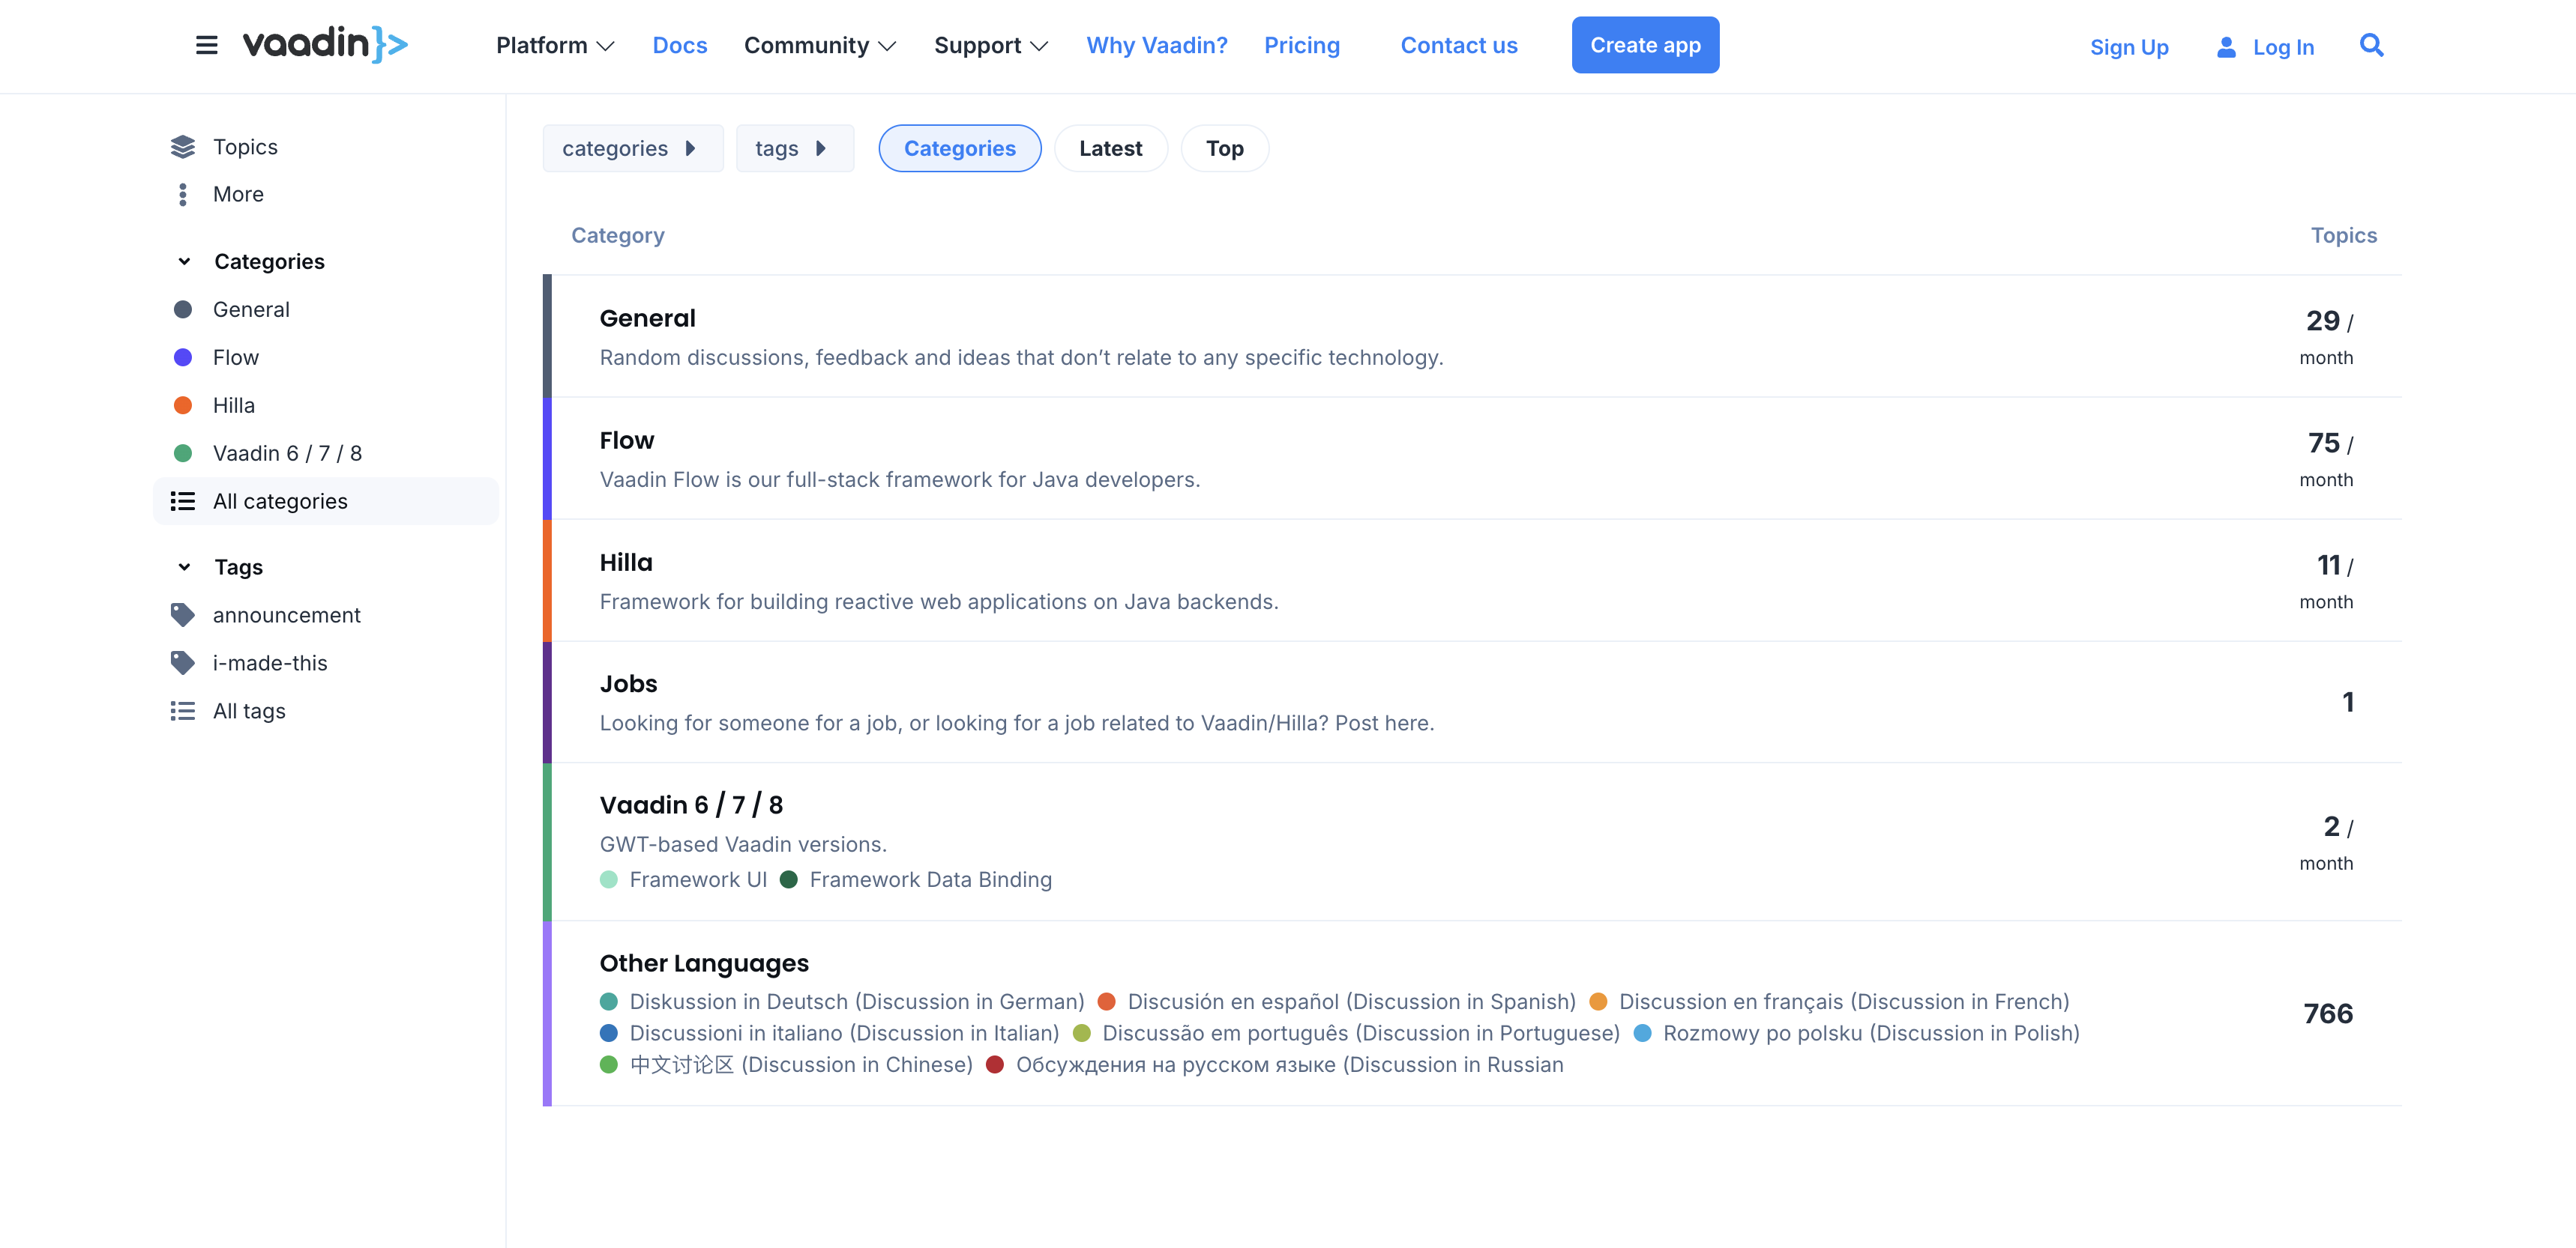Expand the Support dropdown menu

point(991,46)
